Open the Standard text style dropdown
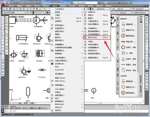 pos(110,9)
